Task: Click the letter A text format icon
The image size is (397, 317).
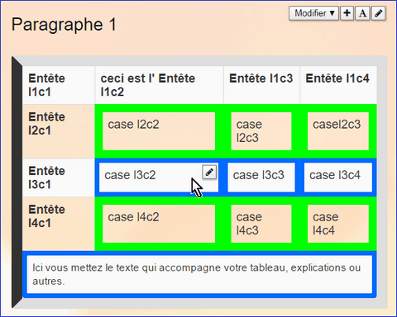Action: tap(363, 13)
